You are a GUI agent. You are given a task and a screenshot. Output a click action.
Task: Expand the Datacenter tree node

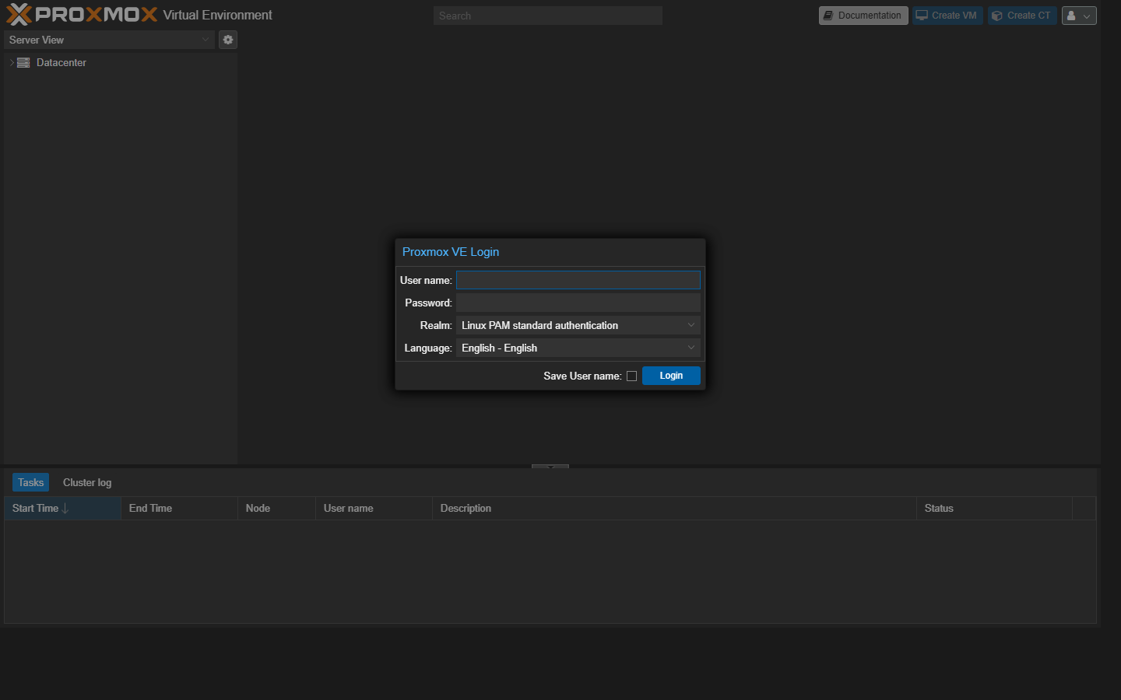[x=12, y=62]
